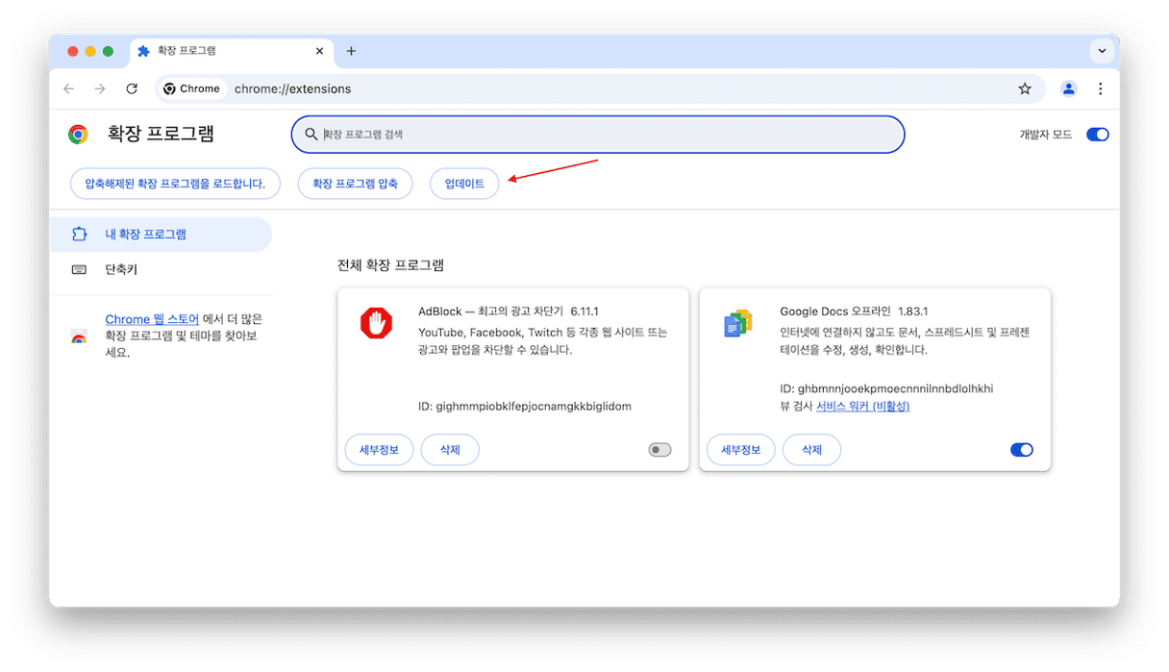Close the 확장 프로그램 tab
The height and width of the screenshot is (672, 1169).
tap(320, 51)
